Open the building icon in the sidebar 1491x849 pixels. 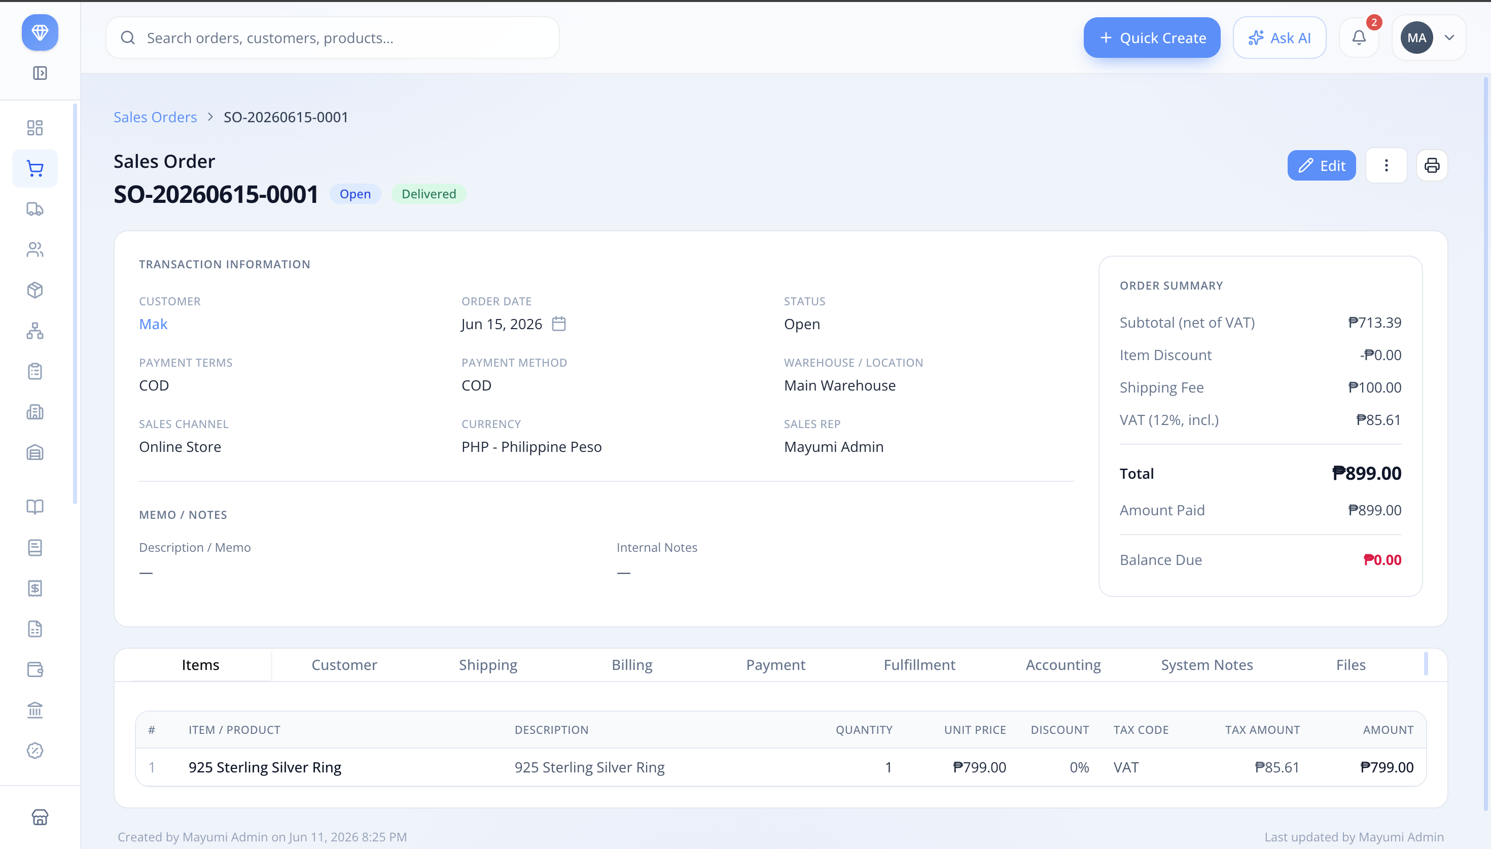(x=35, y=412)
